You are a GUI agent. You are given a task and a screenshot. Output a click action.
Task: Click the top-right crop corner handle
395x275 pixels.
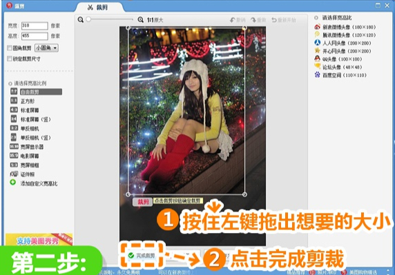244,28
